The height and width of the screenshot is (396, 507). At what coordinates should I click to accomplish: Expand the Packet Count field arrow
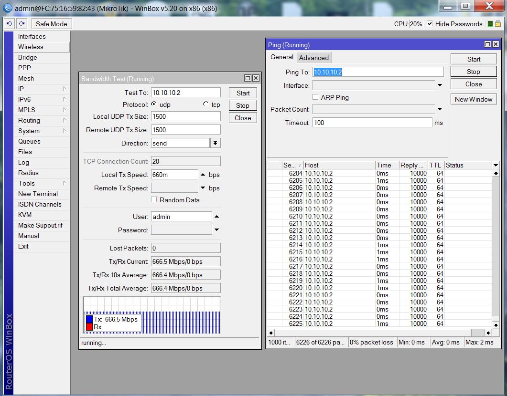point(440,109)
